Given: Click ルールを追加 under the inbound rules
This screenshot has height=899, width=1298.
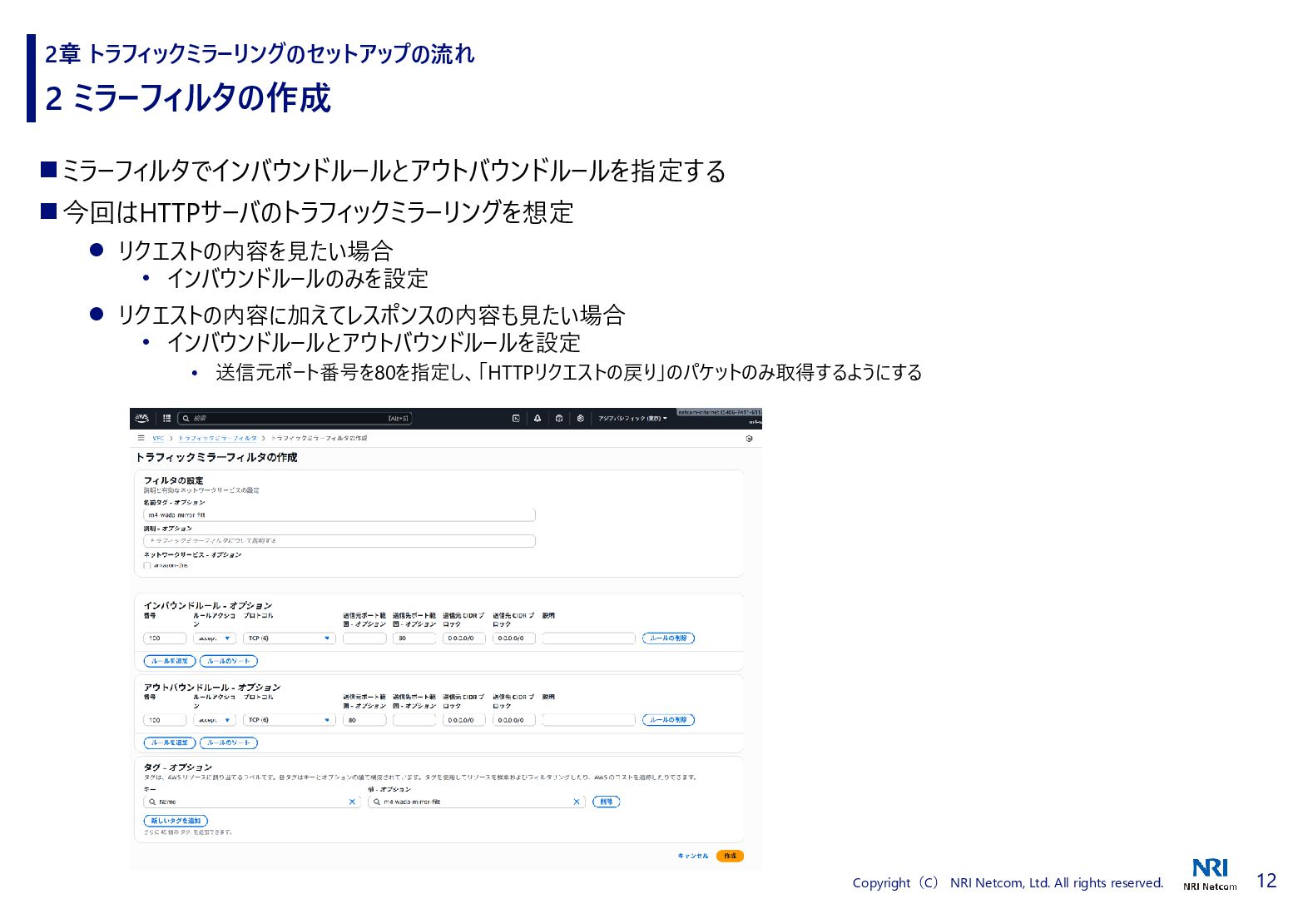Looking at the screenshot, I should pos(170,661).
